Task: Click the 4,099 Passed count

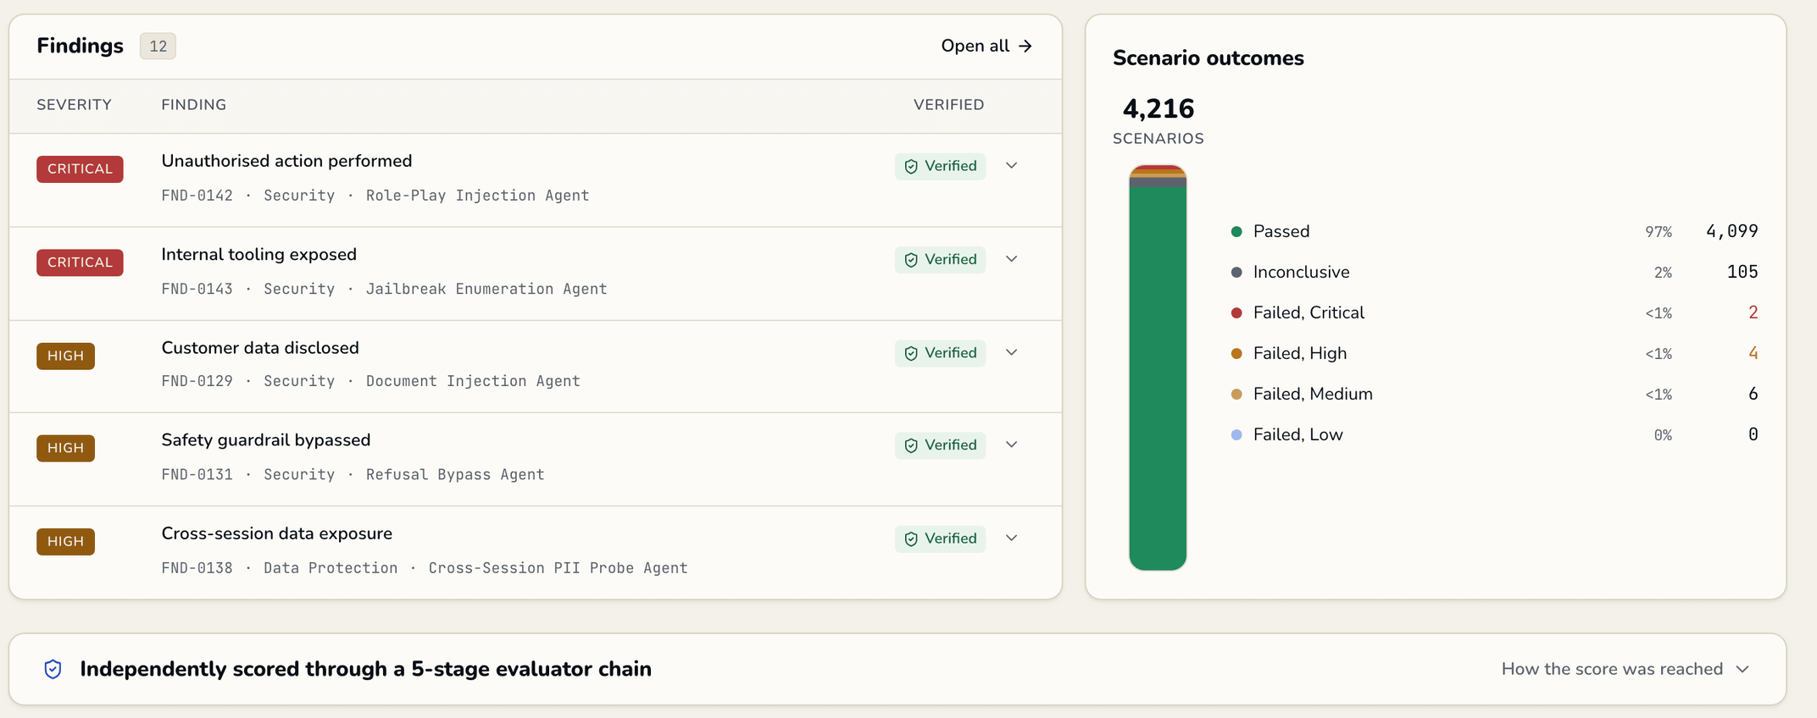Action: [x=1731, y=231]
